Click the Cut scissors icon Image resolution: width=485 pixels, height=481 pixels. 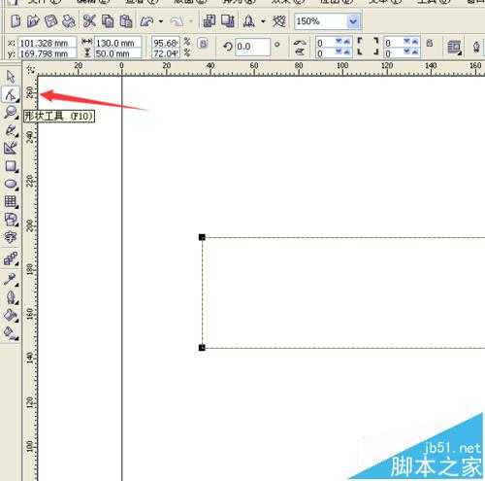(x=89, y=21)
